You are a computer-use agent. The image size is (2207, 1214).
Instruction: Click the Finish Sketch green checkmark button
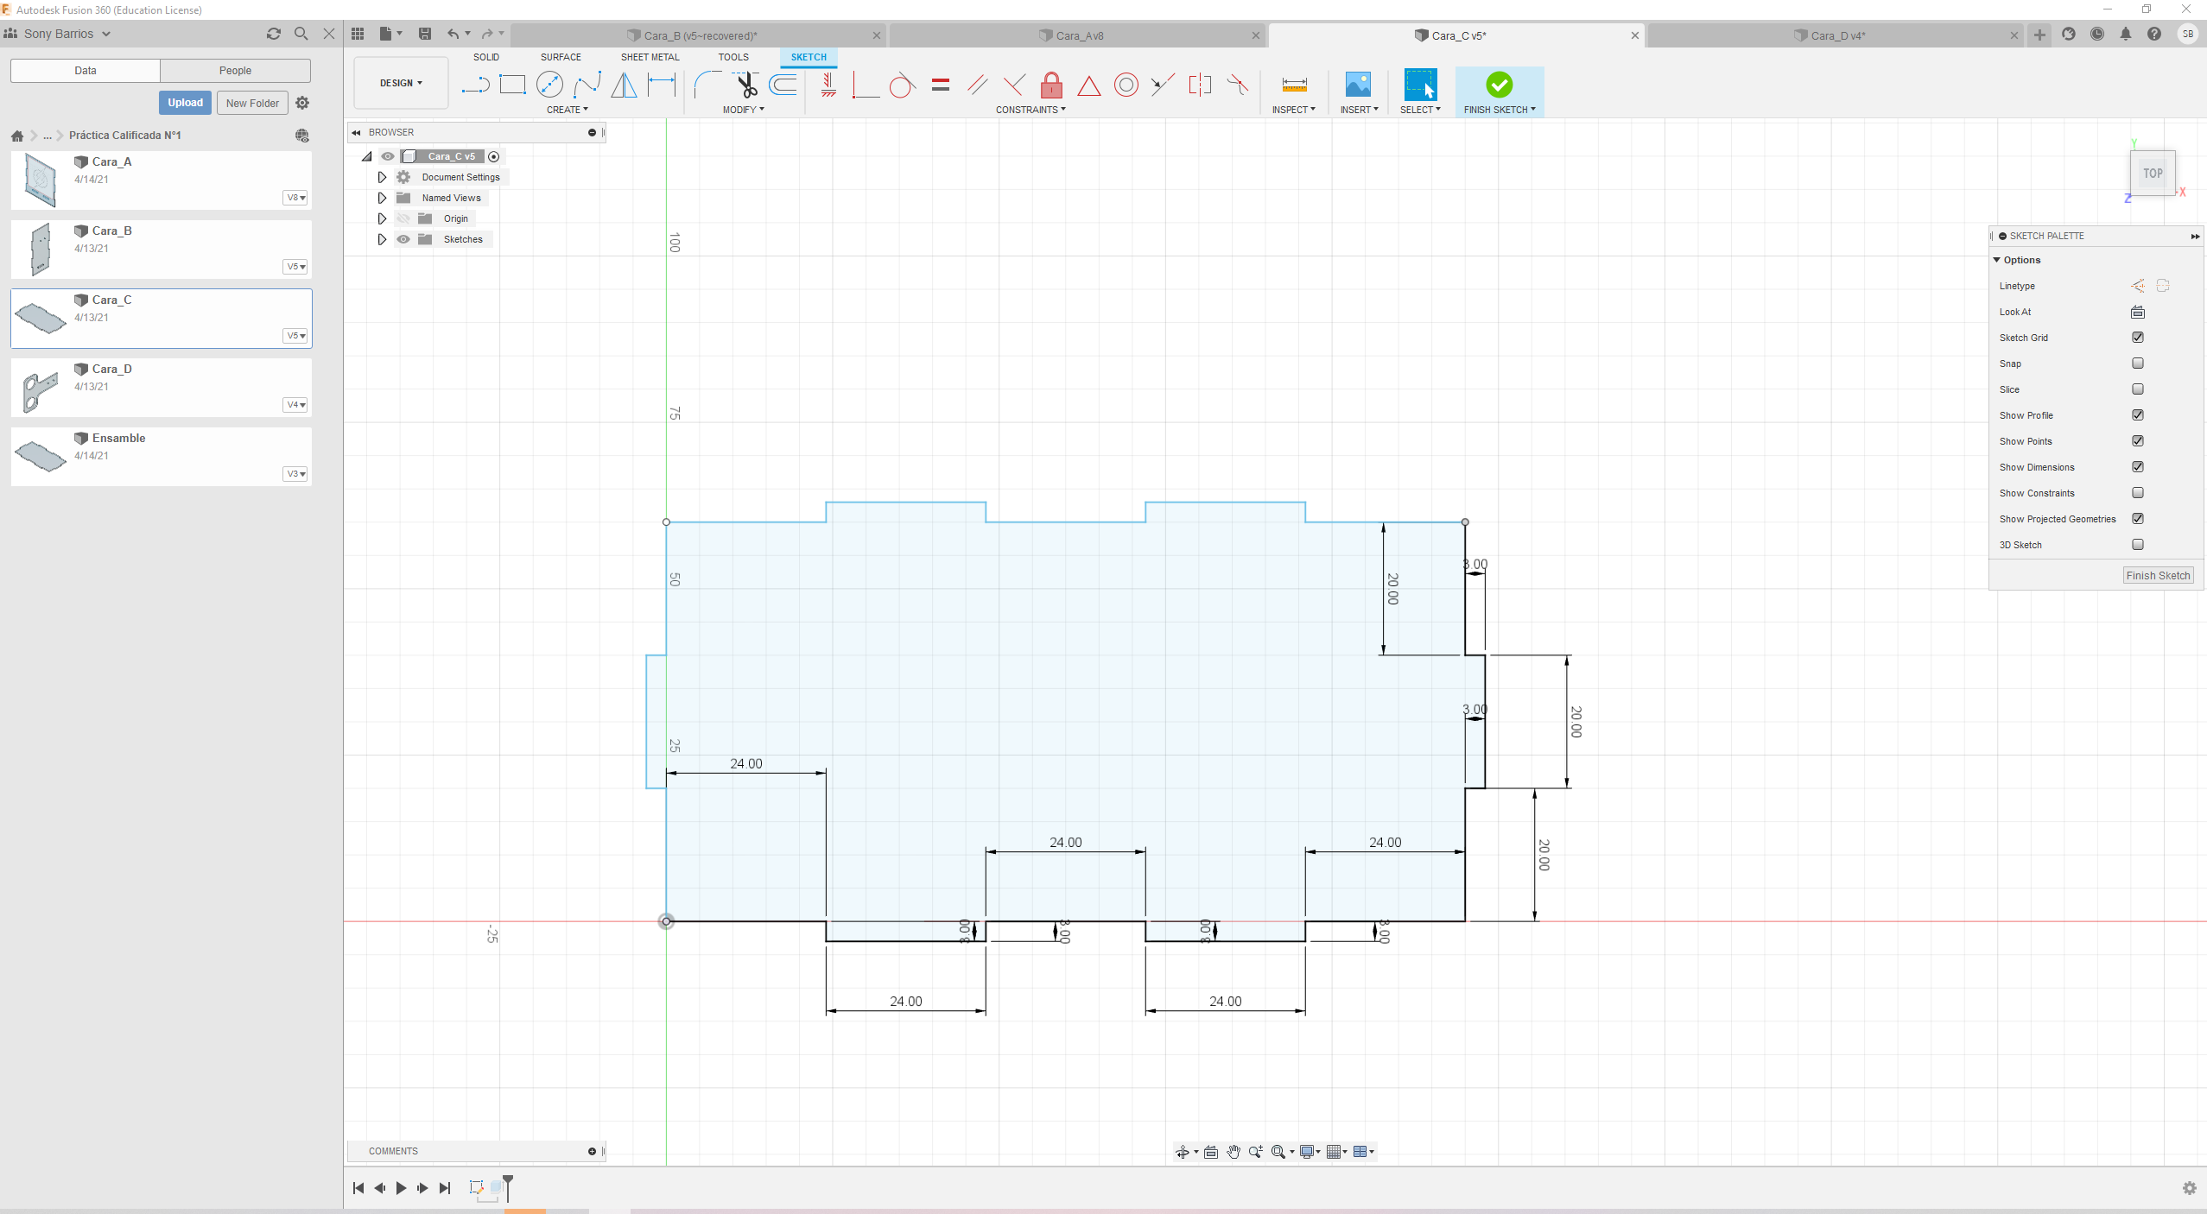[x=1498, y=84]
